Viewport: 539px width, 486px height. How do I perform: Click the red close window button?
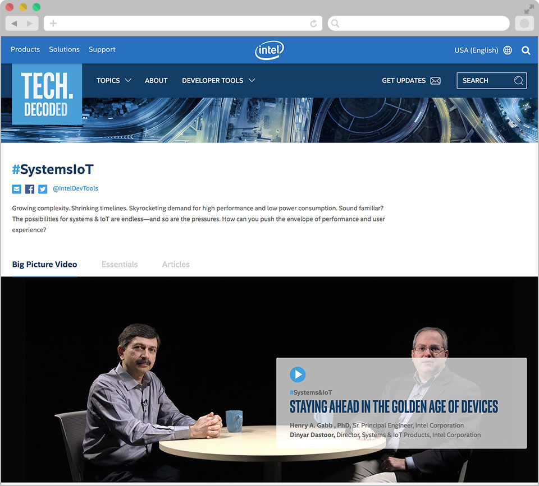tap(10, 7)
